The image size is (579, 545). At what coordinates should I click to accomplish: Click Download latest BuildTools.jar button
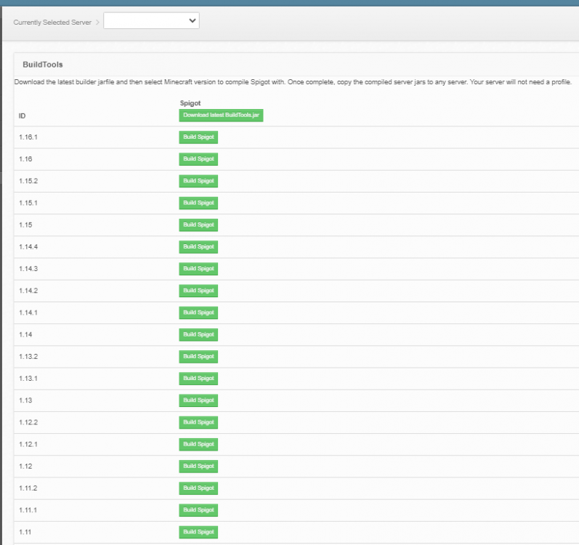221,116
